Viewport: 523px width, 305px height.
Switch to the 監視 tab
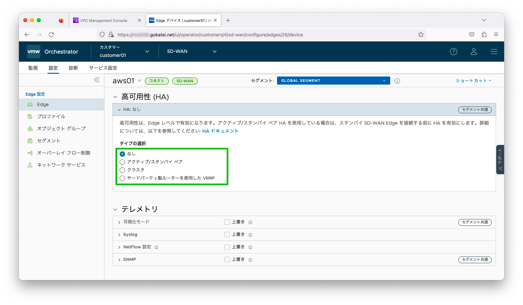point(33,68)
